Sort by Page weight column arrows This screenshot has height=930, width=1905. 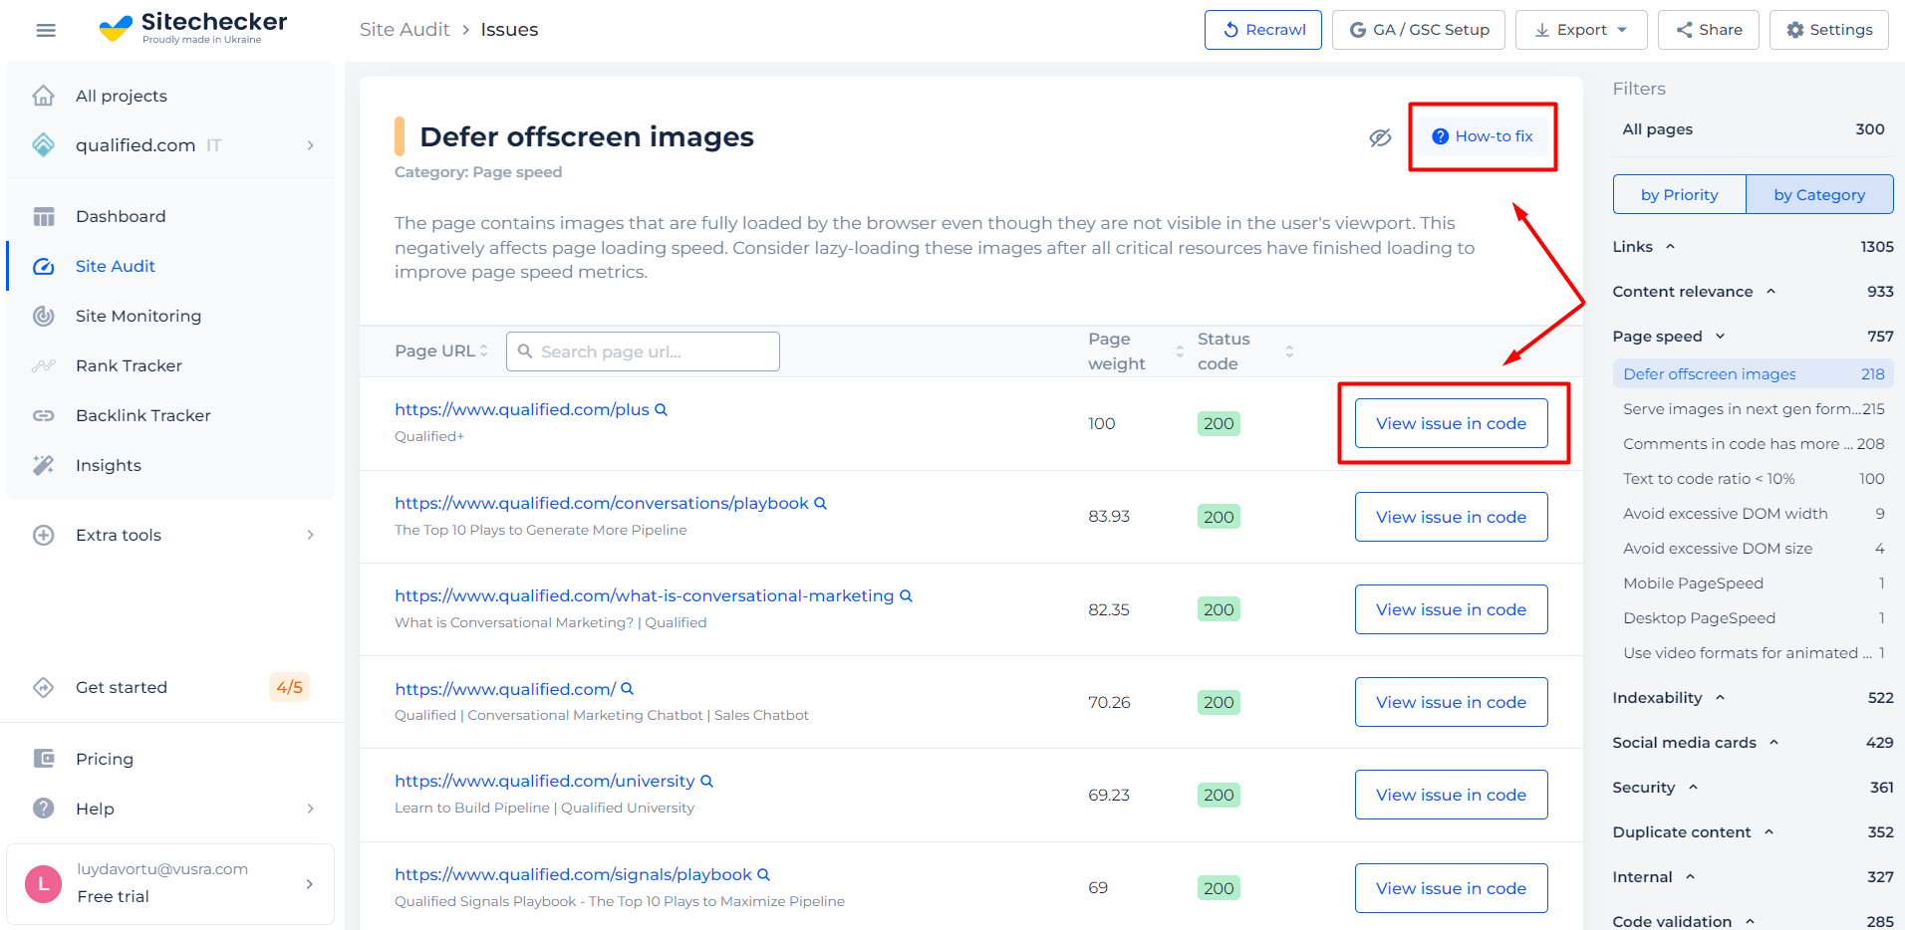point(1180,351)
